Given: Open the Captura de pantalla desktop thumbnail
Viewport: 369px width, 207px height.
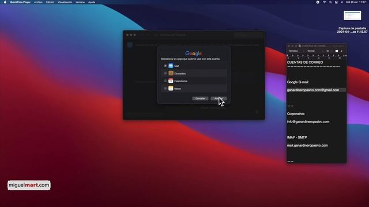Looking at the screenshot, I should pyautogui.click(x=352, y=16).
